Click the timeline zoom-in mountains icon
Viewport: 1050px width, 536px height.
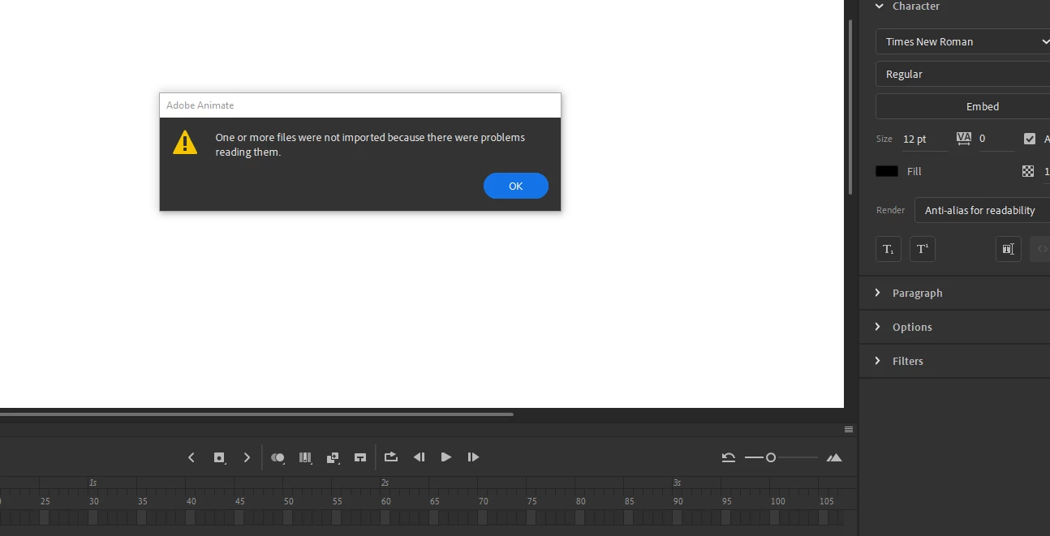tap(834, 457)
